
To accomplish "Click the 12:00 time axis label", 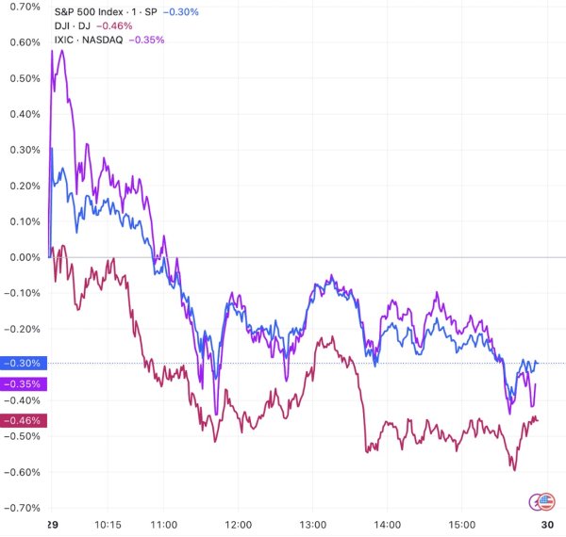I will [239, 525].
